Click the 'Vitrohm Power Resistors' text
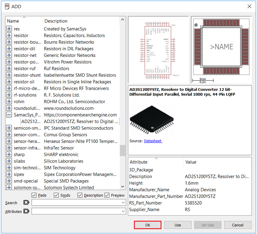Screen dimensions: 257x234 [x=68, y=62]
